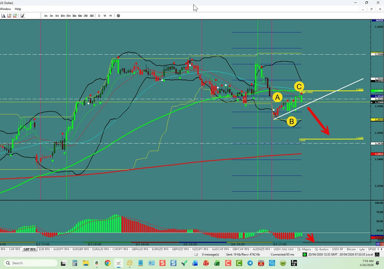Screen dimensions: 384x269
Task: Switch chart to 1m timeframe
Action: [46, 16]
